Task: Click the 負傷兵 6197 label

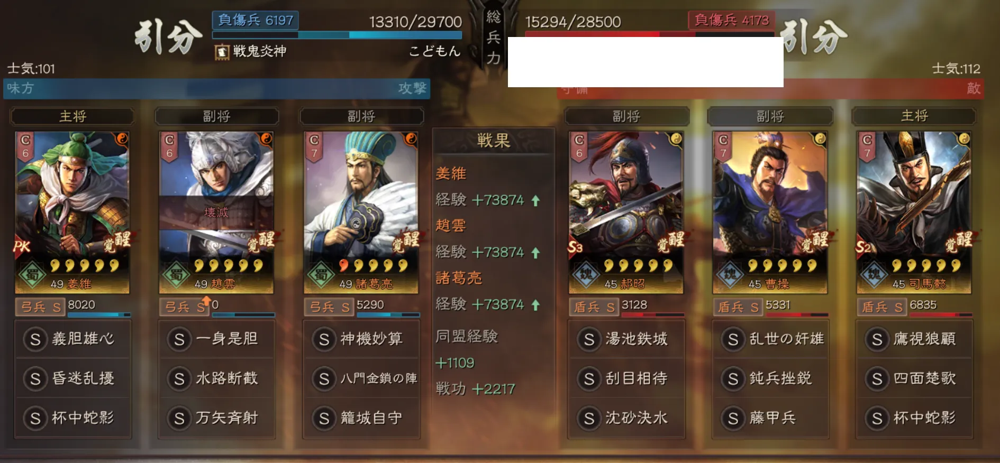Action: point(256,20)
